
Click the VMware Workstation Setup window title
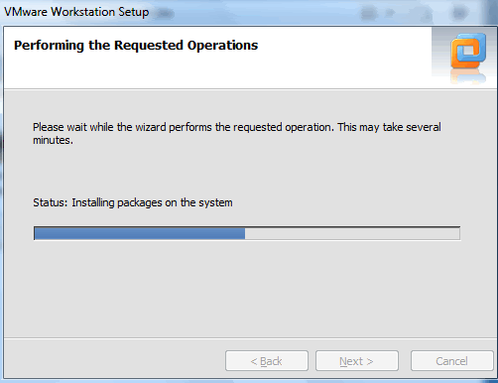point(76,12)
